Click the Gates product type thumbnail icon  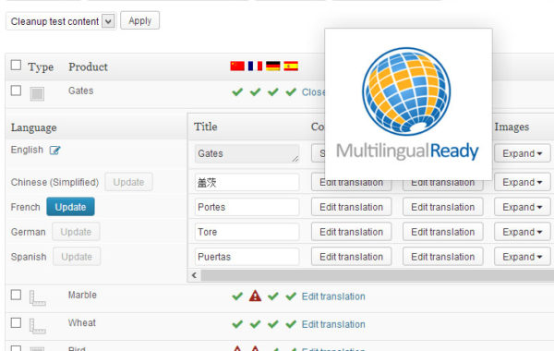37,93
